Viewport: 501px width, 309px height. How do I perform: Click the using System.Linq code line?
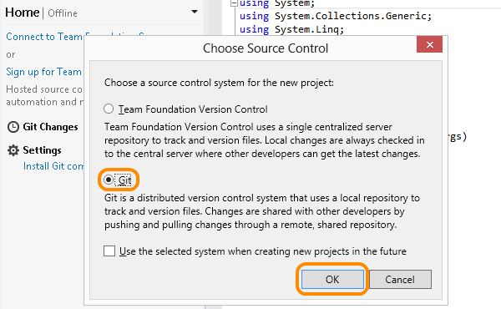[291, 29]
